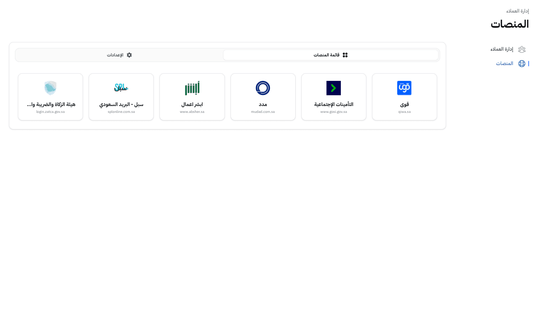Open the هيئة الزكاة والضريبة card title
This screenshot has width=538, height=326.
(x=51, y=104)
